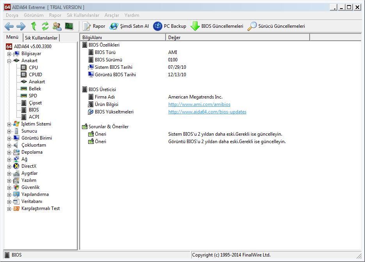Open the aida64.com/bios-updates link
Viewport: 365px width, 262px height.
click(x=207, y=112)
